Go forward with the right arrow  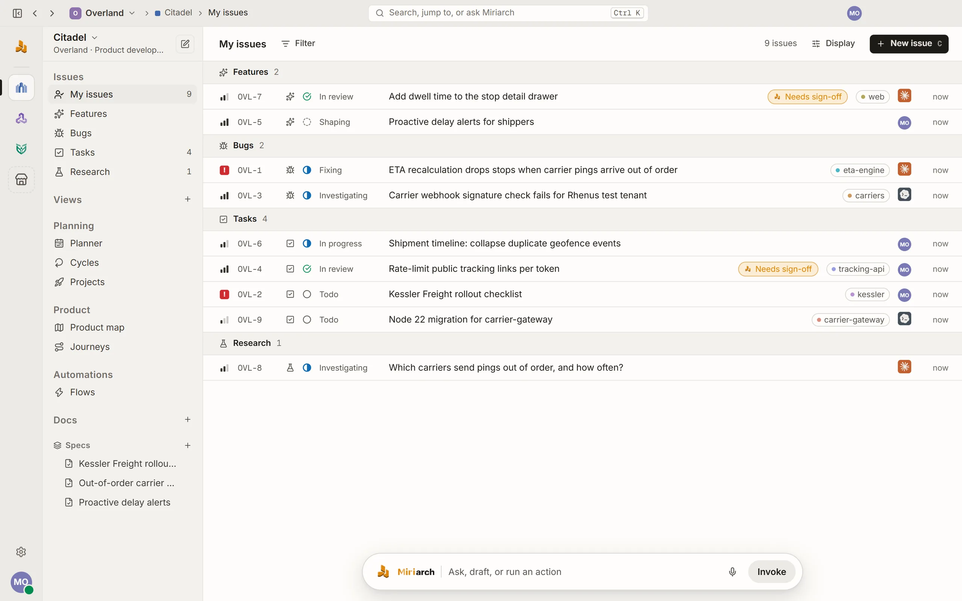[52, 13]
